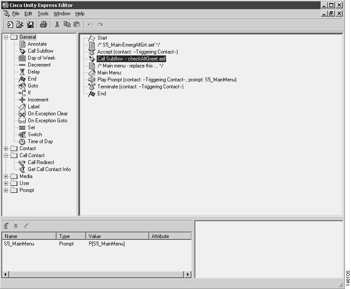351x289 pixels.
Task: Select the Accept Triggering Contact step
Action: click(x=137, y=52)
